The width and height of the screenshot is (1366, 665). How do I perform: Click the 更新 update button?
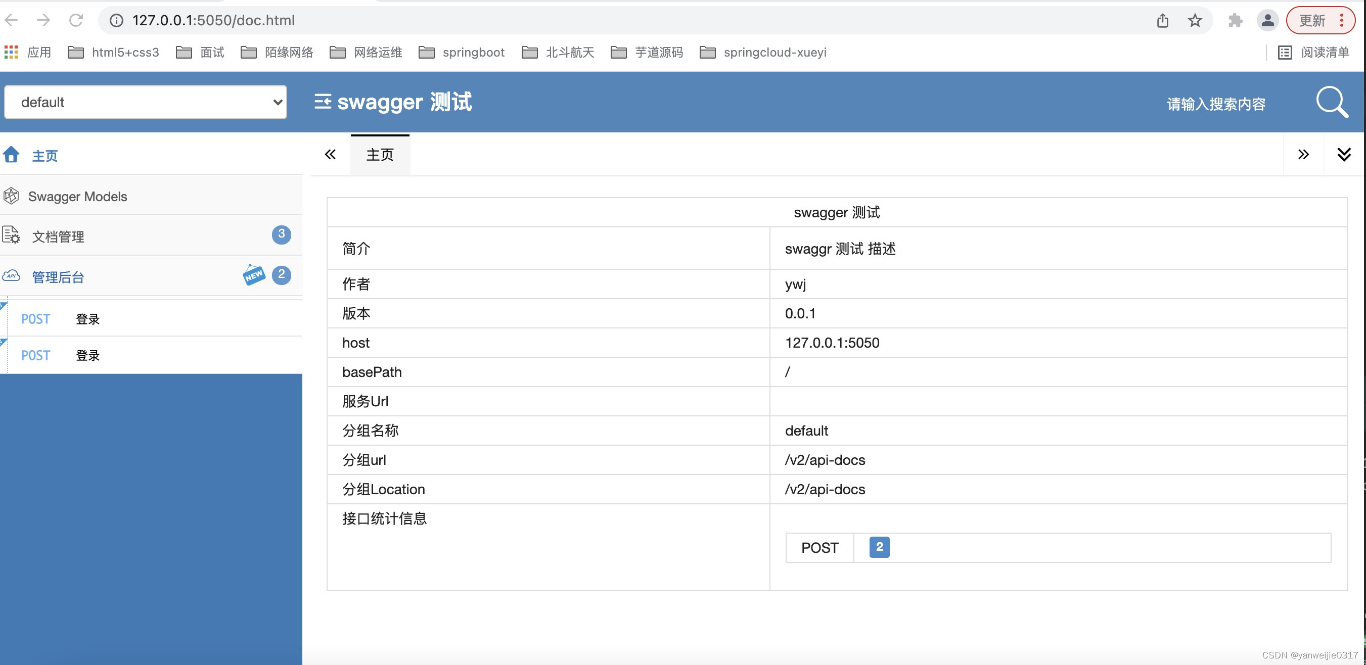click(1320, 20)
